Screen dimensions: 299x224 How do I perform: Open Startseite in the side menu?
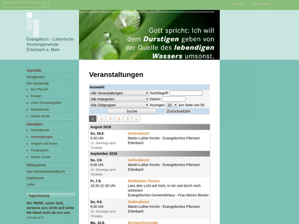click(x=34, y=70)
